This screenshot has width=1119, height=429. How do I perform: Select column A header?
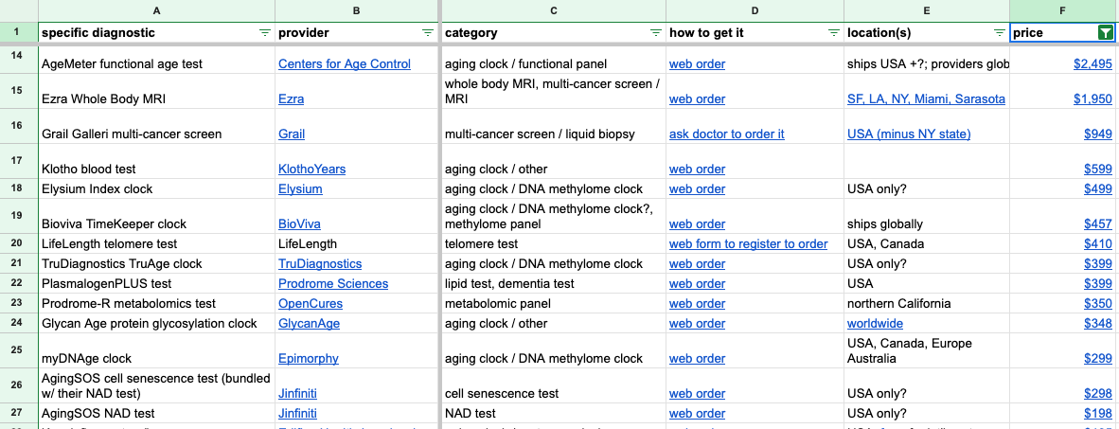(157, 10)
